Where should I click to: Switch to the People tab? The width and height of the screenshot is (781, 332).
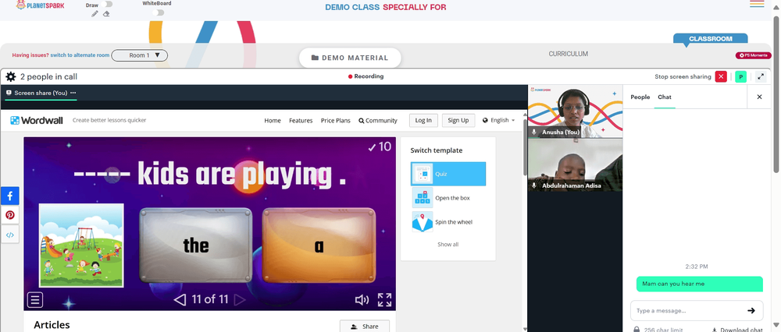[x=640, y=97]
